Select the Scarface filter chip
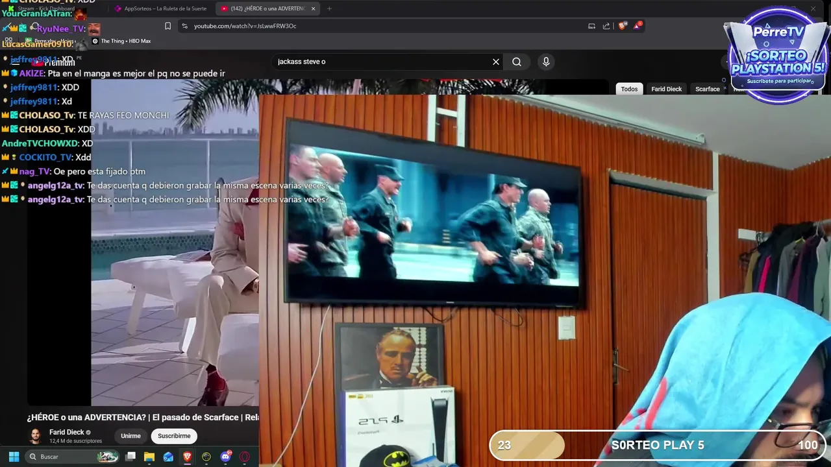This screenshot has height=467, width=831. [708, 89]
